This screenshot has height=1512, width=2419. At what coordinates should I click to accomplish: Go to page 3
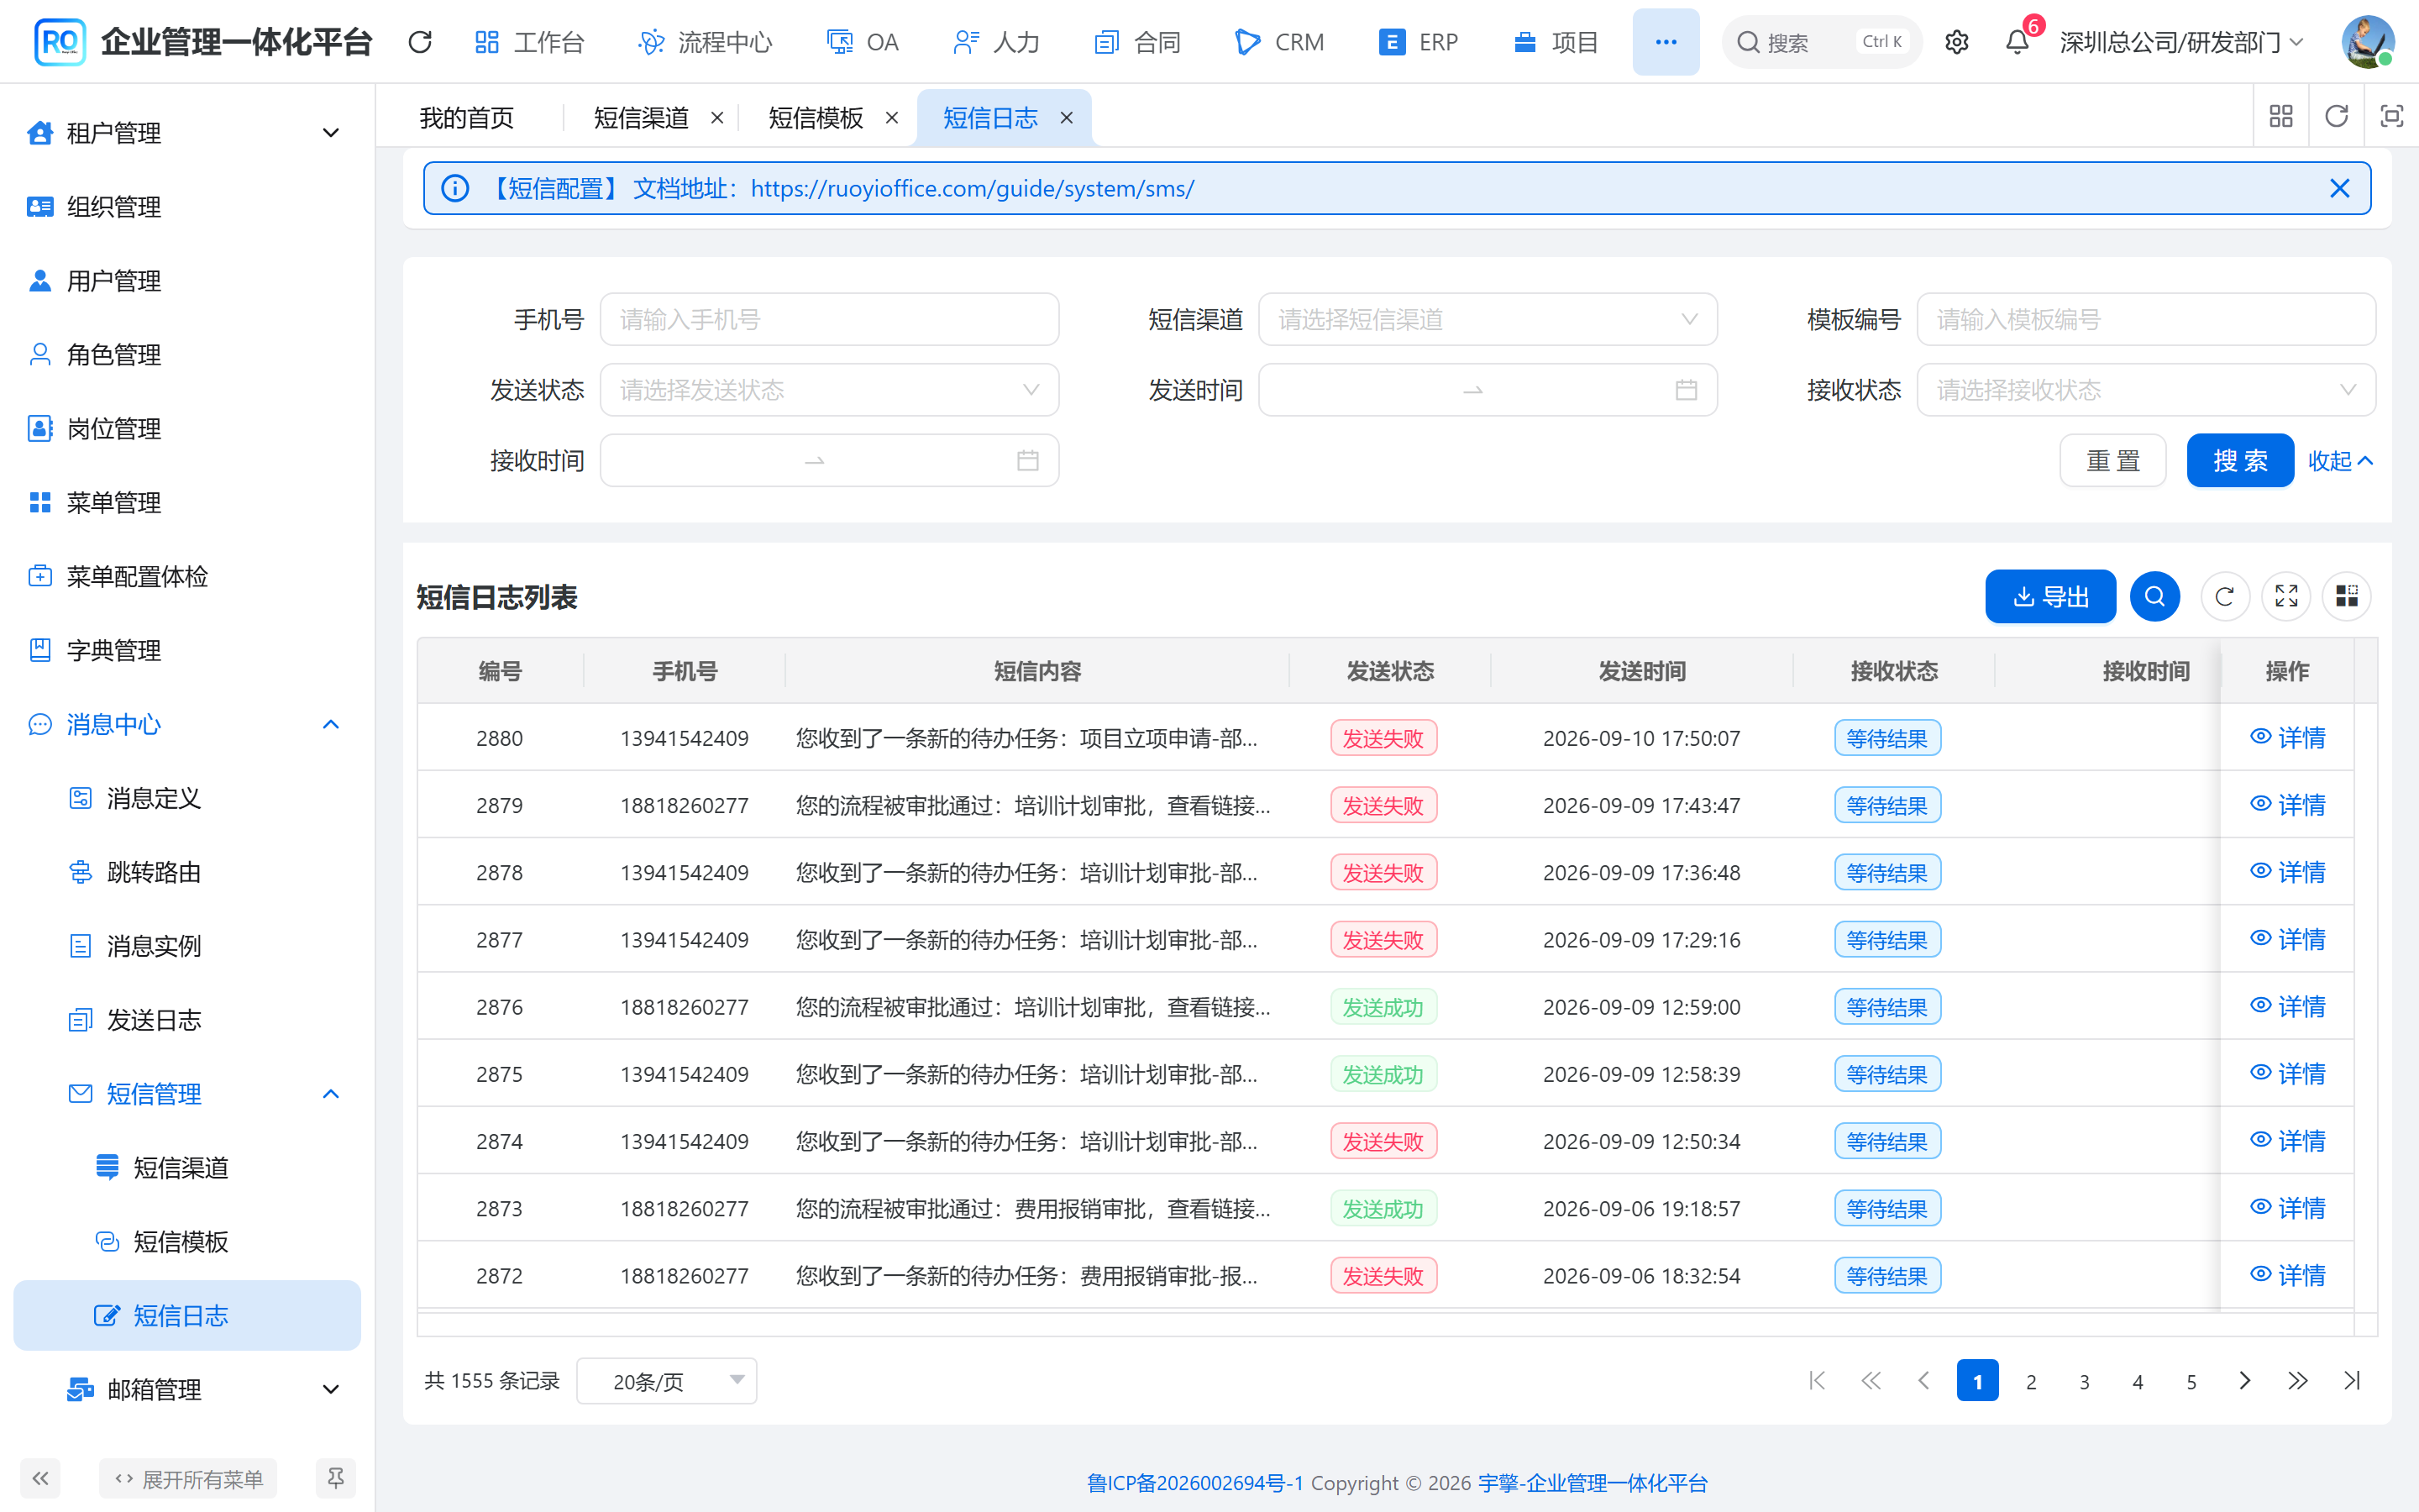2084,1381
